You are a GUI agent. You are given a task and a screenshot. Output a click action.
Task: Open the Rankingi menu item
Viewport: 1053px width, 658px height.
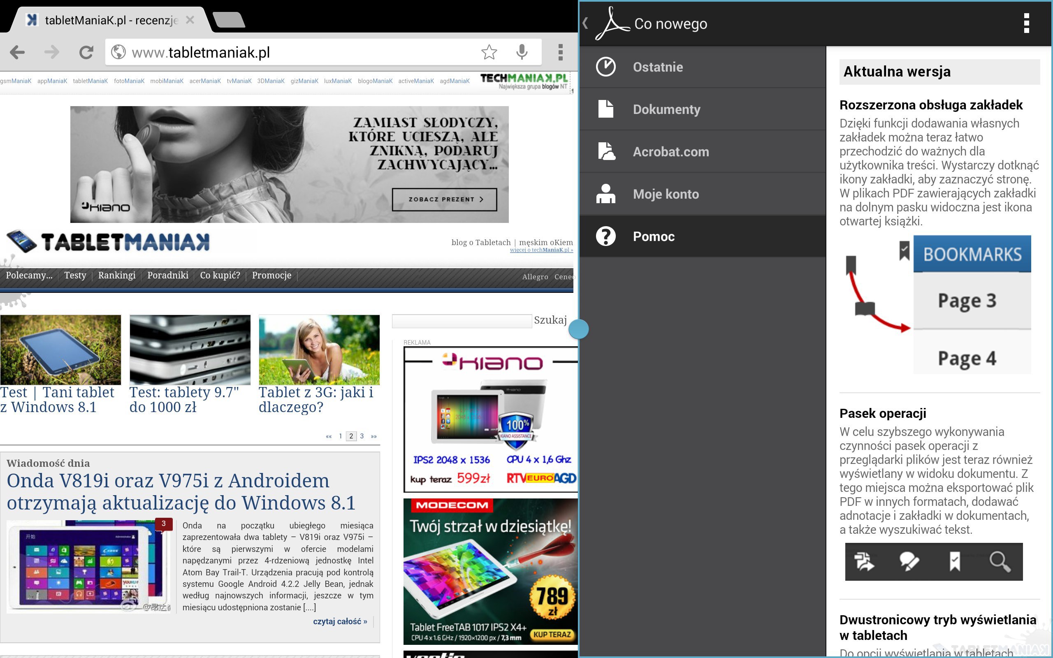tap(117, 275)
